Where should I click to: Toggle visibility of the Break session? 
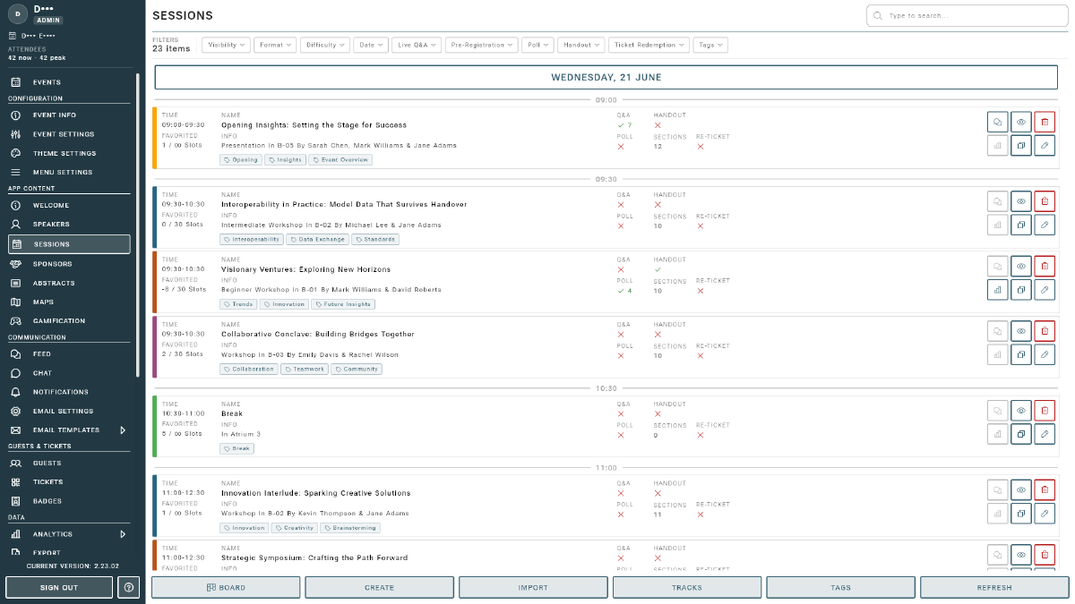(x=1021, y=411)
